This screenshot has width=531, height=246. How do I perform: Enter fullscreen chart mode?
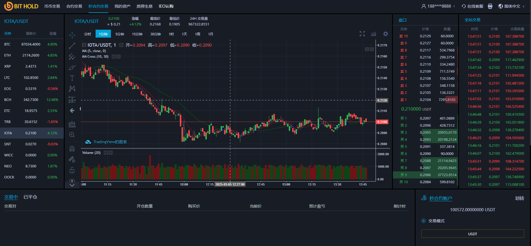362,34
